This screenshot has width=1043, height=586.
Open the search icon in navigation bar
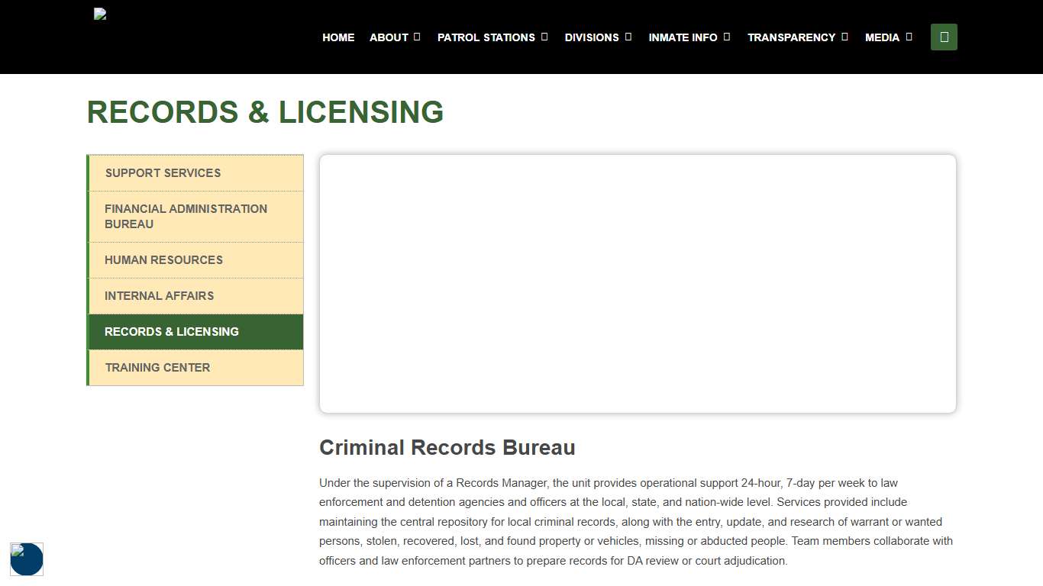[x=944, y=37]
